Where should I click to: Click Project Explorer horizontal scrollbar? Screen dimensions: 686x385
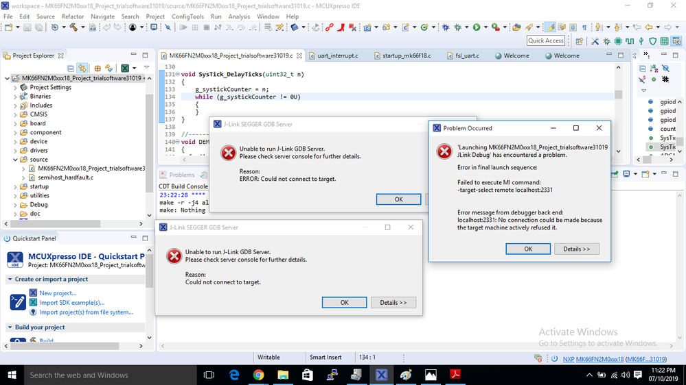pos(55,223)
